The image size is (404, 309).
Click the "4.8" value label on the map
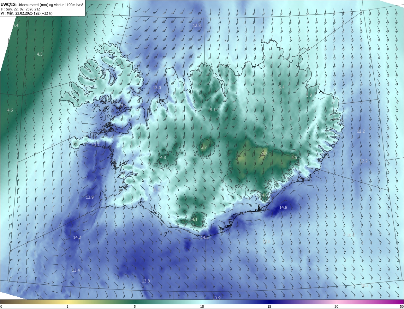[x=163, y=158]
